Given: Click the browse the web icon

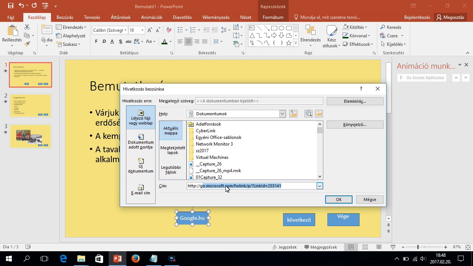Looking at the screenshot, I should (x=309, y=114).
